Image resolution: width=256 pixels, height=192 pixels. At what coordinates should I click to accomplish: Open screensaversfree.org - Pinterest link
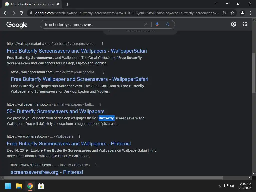[47, 172]
